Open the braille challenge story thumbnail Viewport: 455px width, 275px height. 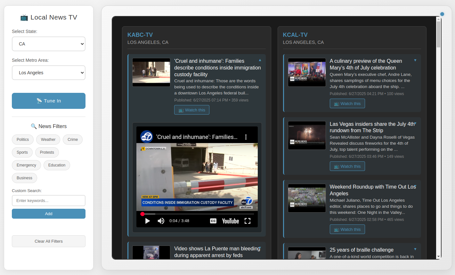click(x=307, y=253)
